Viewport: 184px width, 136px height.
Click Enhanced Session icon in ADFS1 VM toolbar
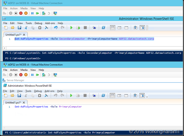pos(55,13)
